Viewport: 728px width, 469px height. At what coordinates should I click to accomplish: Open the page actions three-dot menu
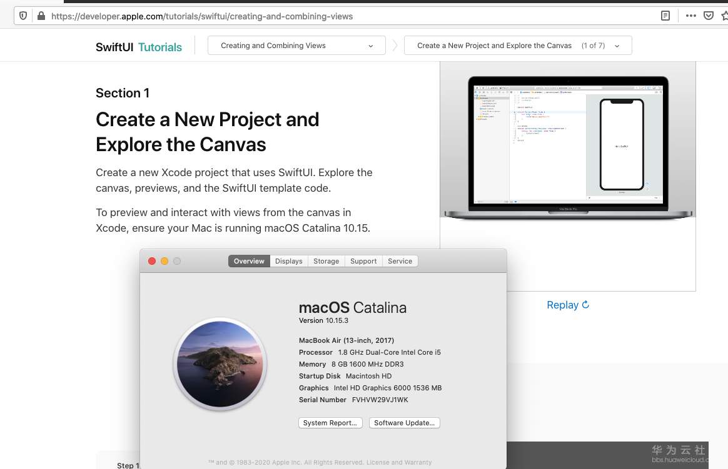point(690,16)
